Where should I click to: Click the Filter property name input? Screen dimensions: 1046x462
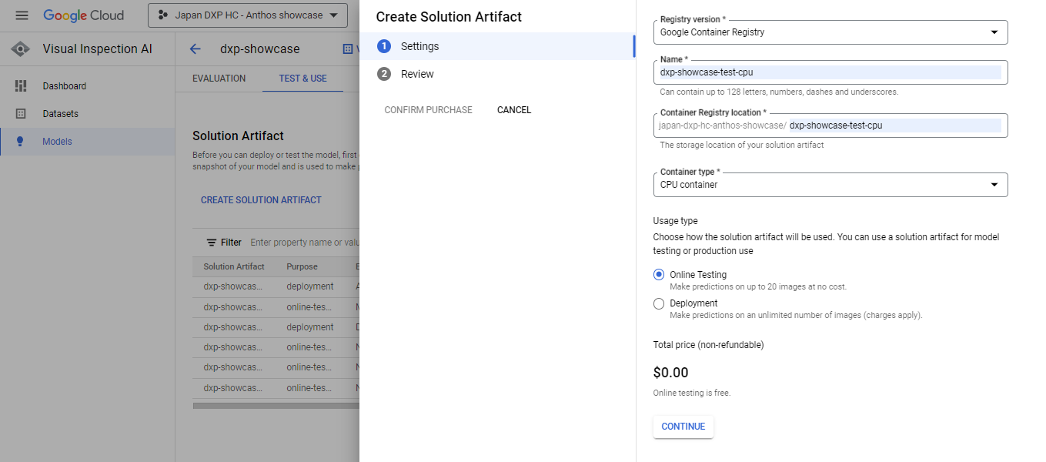pos(305,243)
